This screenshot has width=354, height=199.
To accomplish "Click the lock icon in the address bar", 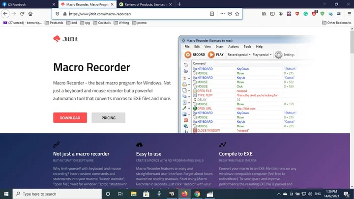I will pyautogui.click(x=64, y=14).
